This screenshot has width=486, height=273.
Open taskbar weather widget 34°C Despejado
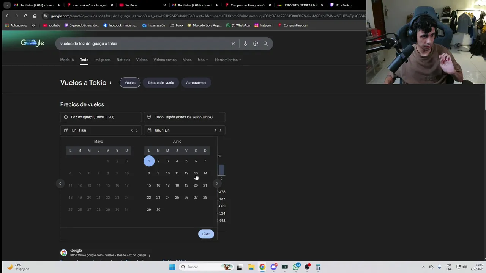coord(18,267)
